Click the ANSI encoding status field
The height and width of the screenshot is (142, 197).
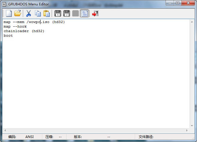[30, 137]
